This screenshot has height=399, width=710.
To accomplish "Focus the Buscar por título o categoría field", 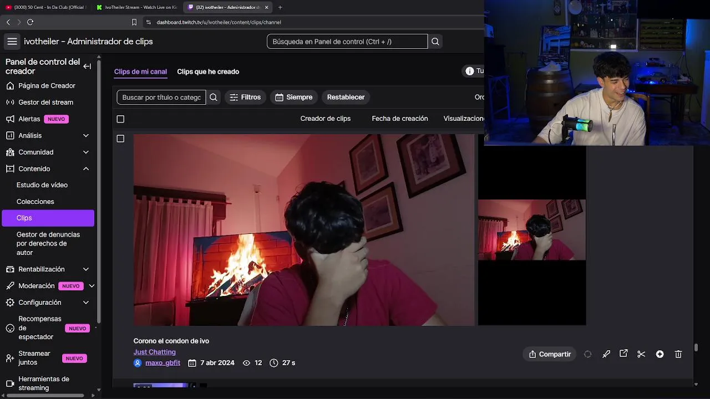I will point(161,97).
